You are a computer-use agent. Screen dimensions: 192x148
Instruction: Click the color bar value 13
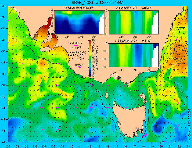coord(93,76)
